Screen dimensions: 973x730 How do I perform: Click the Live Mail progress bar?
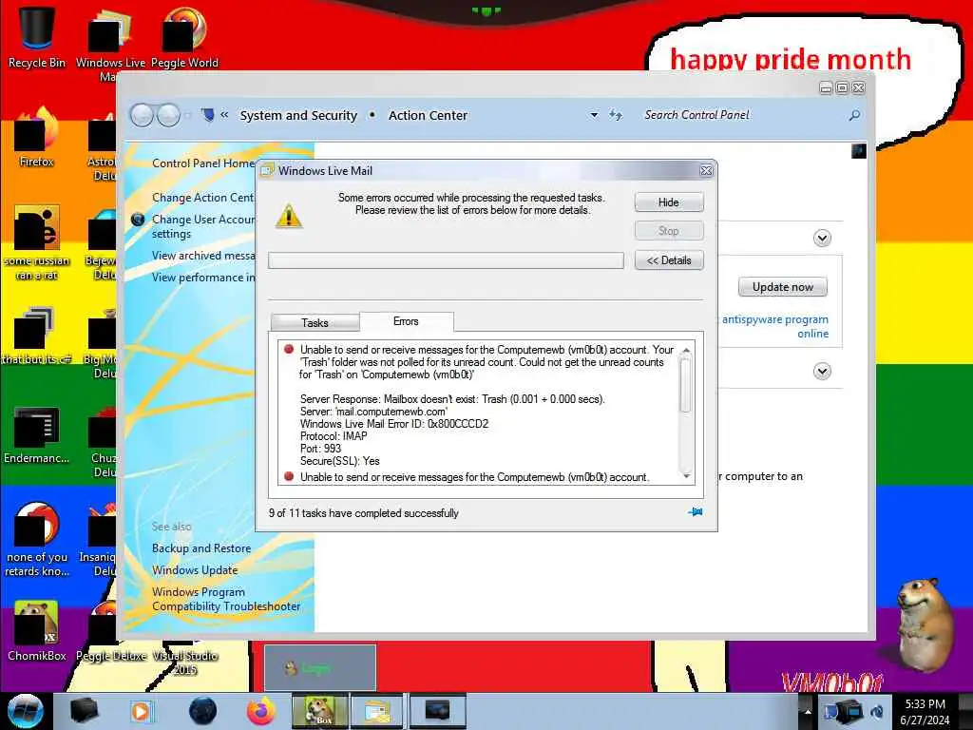click(x=446, y=260)
